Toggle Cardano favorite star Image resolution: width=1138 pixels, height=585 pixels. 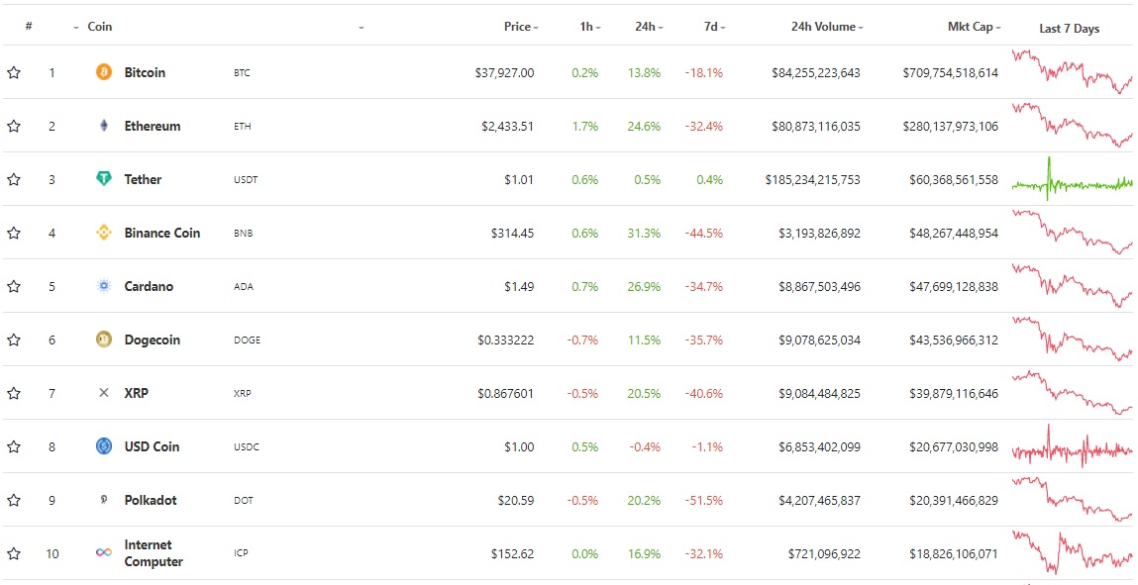tap(14, 286)
